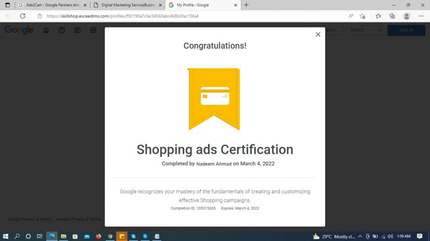Screen dimensions: 430x241
Task: Open the tab actions menu icon
Action: coord(8,5)
